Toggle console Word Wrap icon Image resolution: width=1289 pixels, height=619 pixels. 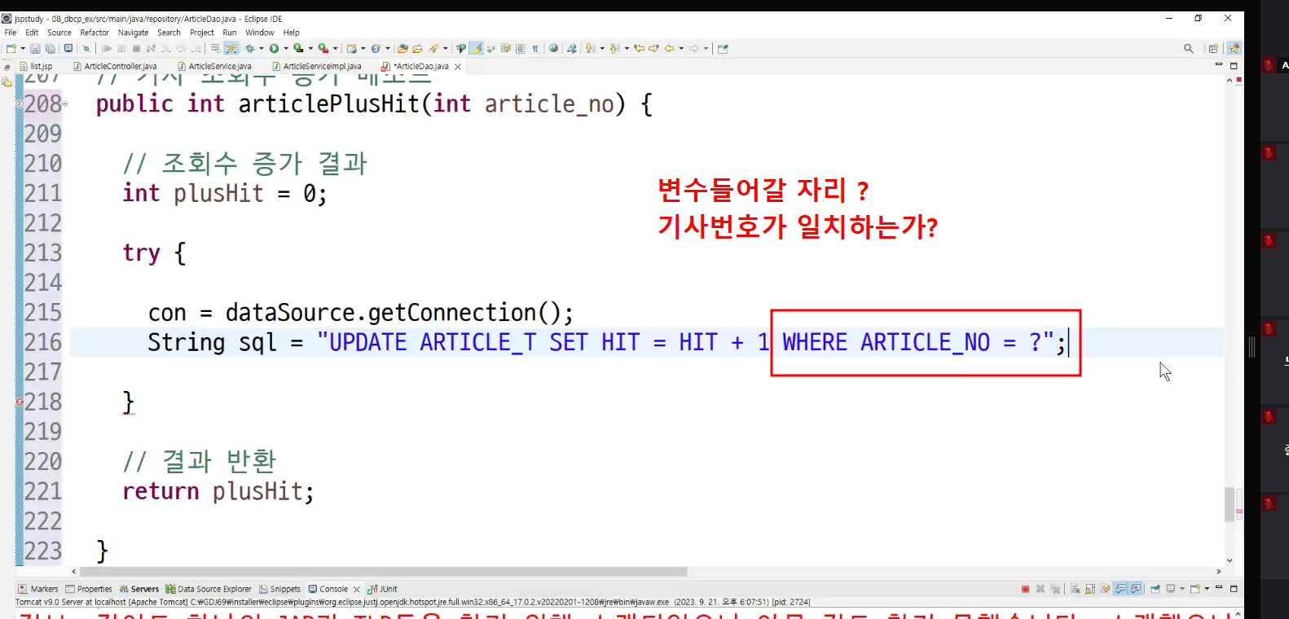(1105, 589)
